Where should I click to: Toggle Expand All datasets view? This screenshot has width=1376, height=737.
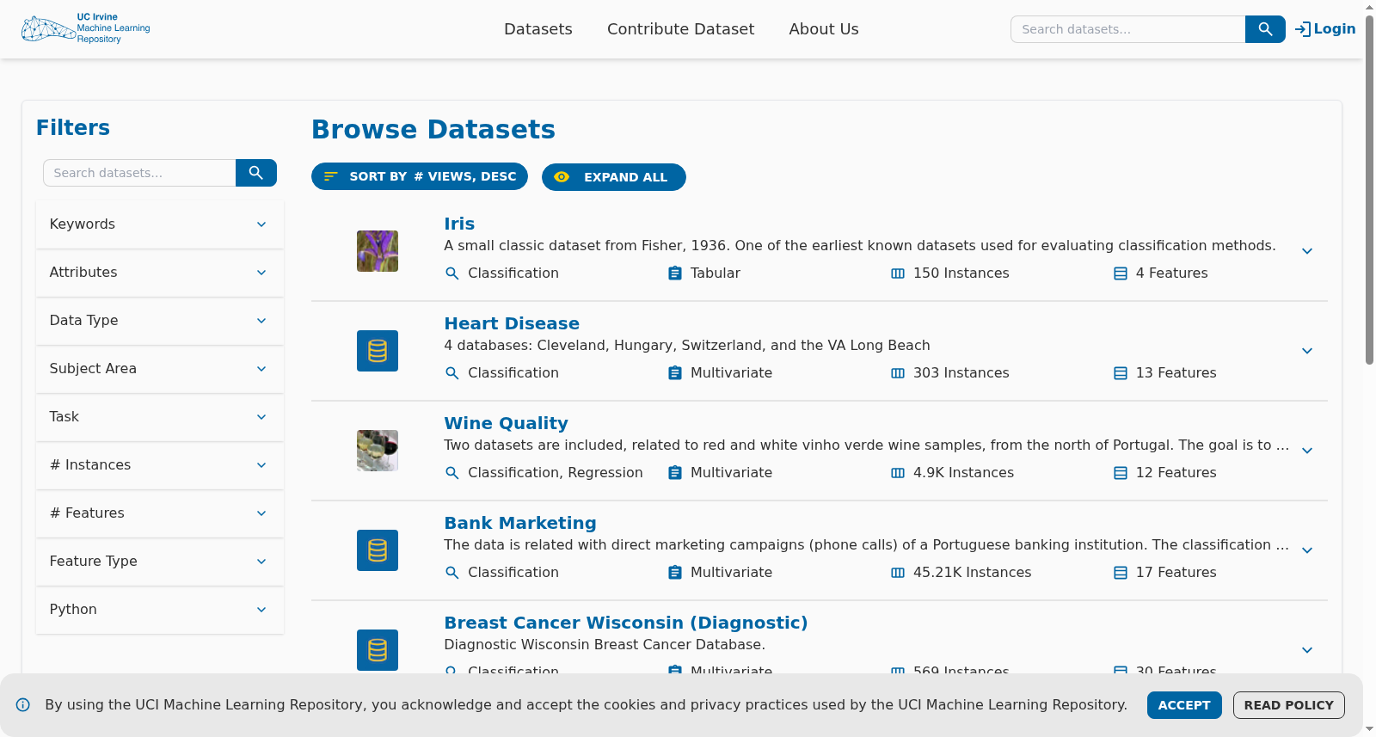[x=614, y=177]
